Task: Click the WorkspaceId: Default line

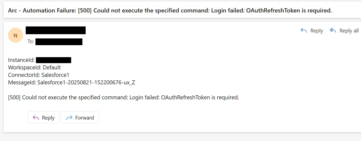Action: 34,68
